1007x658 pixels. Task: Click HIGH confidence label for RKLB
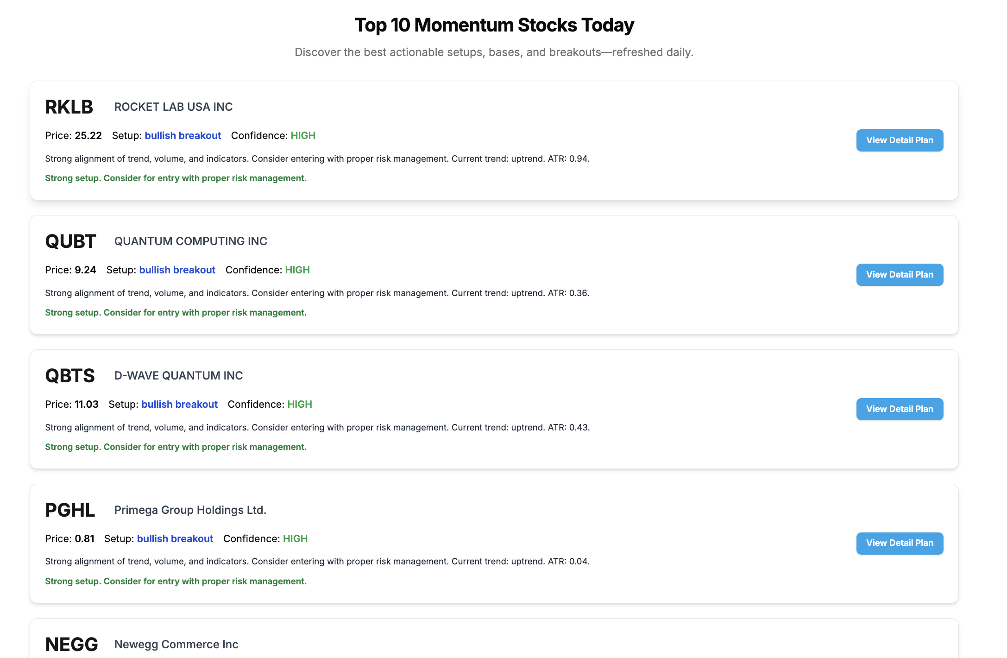click(303, 136)
